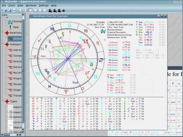This screenshot has height=137, width=183.
Task: Click the cyan Libra glyph atop the wheel
Action: [x=70, y=25]
